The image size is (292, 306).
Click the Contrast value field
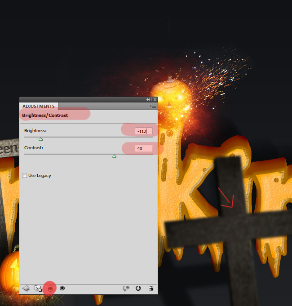(144, 148)
